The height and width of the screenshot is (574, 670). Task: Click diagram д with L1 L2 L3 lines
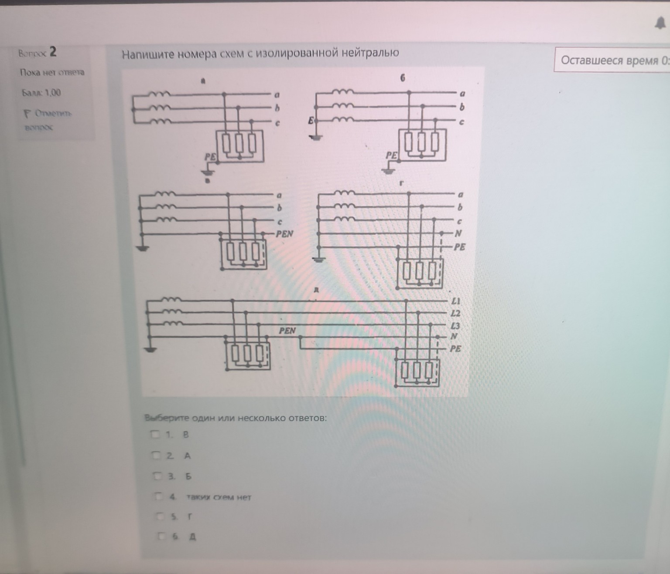[x=301, y=340]
